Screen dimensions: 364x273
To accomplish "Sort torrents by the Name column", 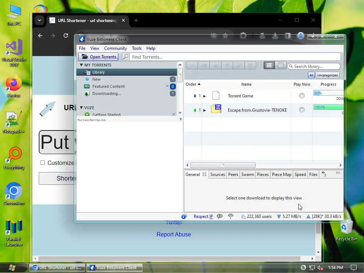I will (x=246, y=84).
